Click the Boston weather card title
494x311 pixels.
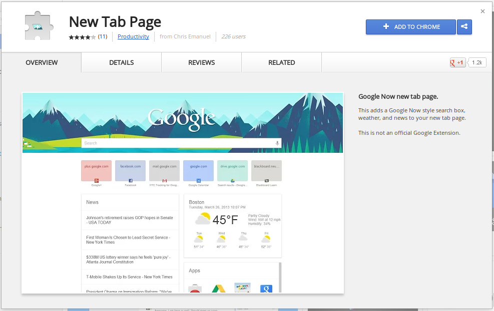(197, 202)
